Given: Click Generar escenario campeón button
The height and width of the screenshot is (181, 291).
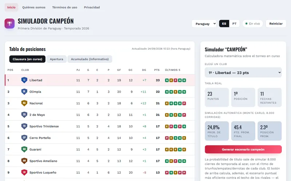Looking at the screenshot, I should point(243,150).
